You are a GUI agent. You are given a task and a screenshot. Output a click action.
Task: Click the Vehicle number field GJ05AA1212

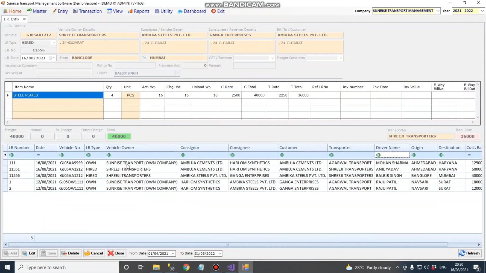[x=39, y=35]
